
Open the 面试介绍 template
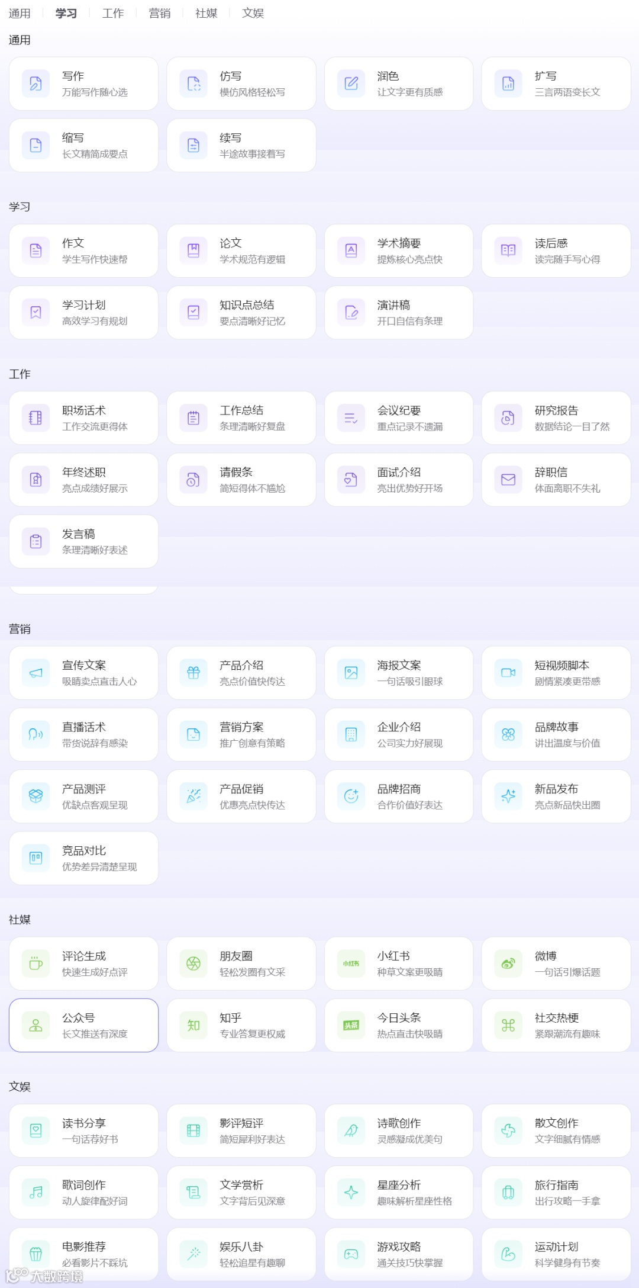399,480
